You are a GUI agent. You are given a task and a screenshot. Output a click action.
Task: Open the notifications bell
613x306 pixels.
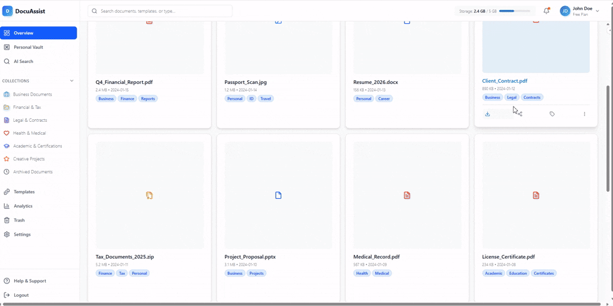(546, 11)
